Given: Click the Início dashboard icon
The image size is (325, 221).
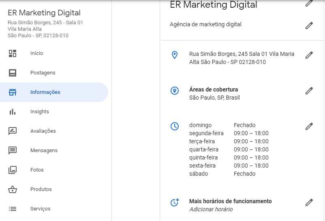Looking at the screenshot, I should [13, 53].
